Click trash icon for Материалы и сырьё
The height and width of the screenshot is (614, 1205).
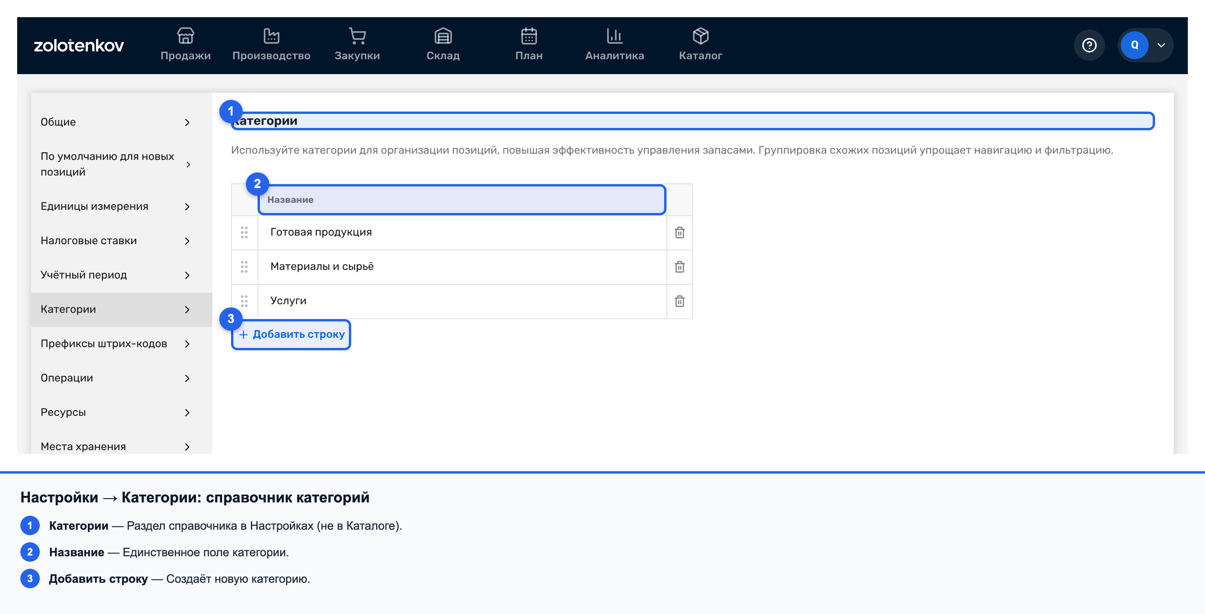click(680, 267)
